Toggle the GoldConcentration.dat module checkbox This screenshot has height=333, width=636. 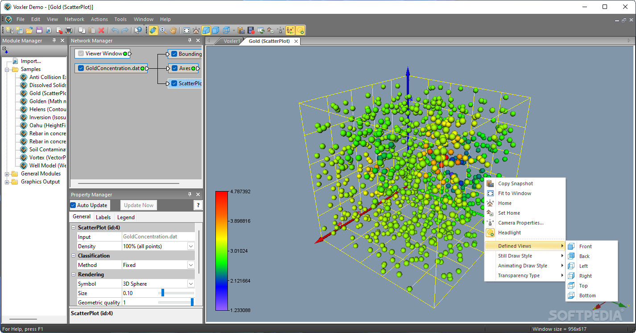pyautogui.click(x=81, y=68)
